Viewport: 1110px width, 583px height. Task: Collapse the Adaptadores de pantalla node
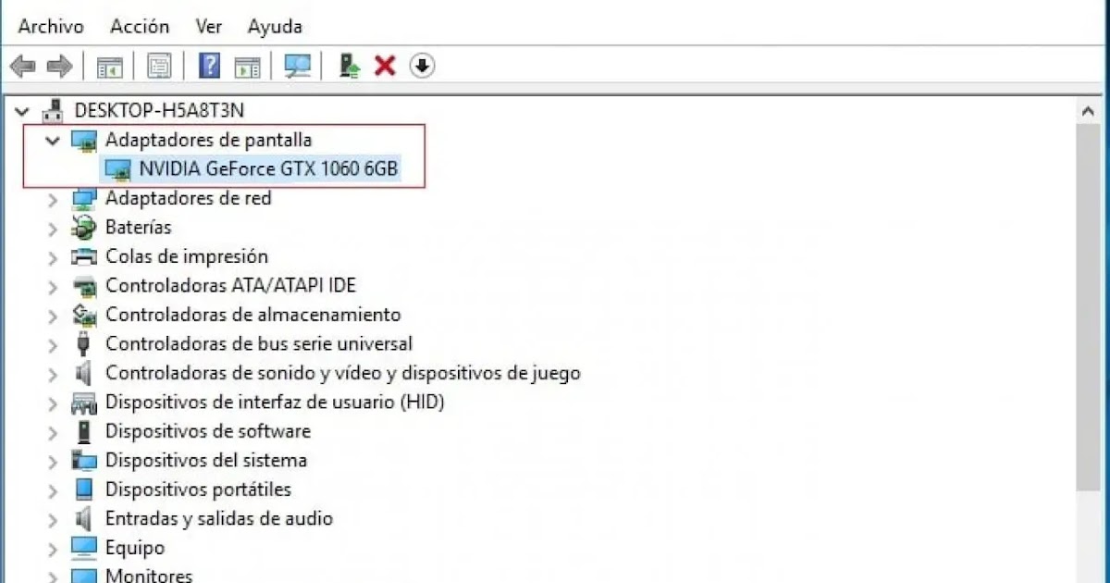click(52, 140)
